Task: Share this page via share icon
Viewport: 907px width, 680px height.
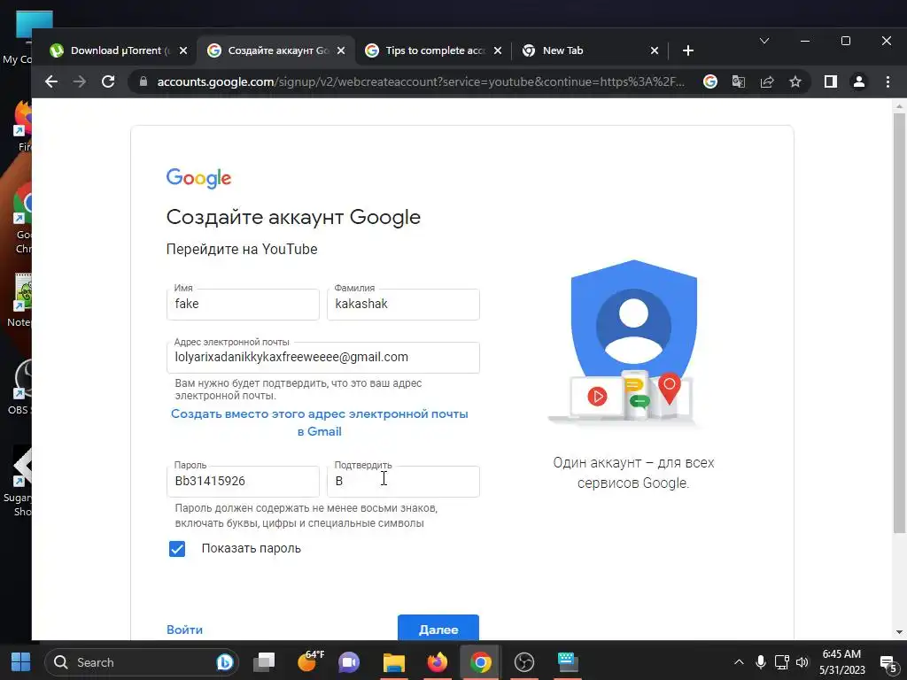Action: [767, 81]
